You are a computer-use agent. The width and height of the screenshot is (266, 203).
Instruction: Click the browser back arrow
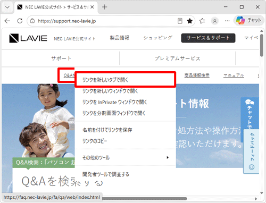(x=7, y=21)
